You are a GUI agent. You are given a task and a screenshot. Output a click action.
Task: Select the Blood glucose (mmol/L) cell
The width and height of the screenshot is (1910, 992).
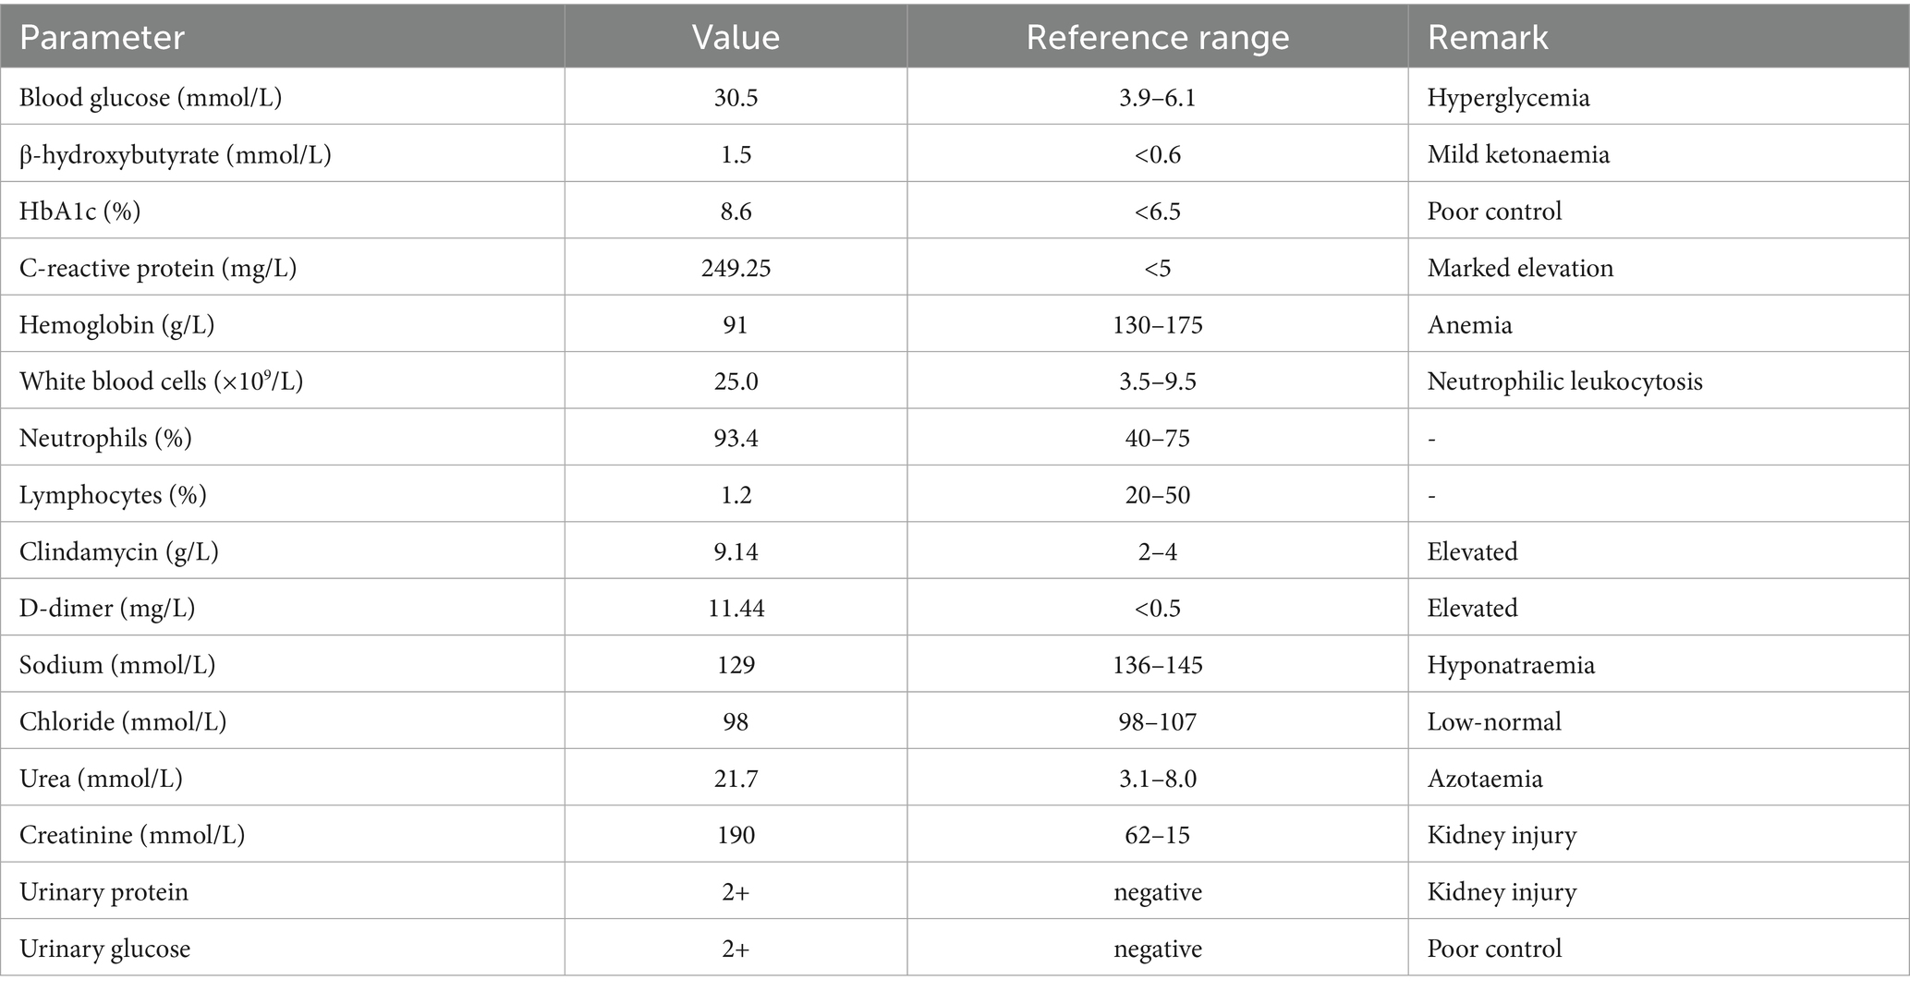151,97
